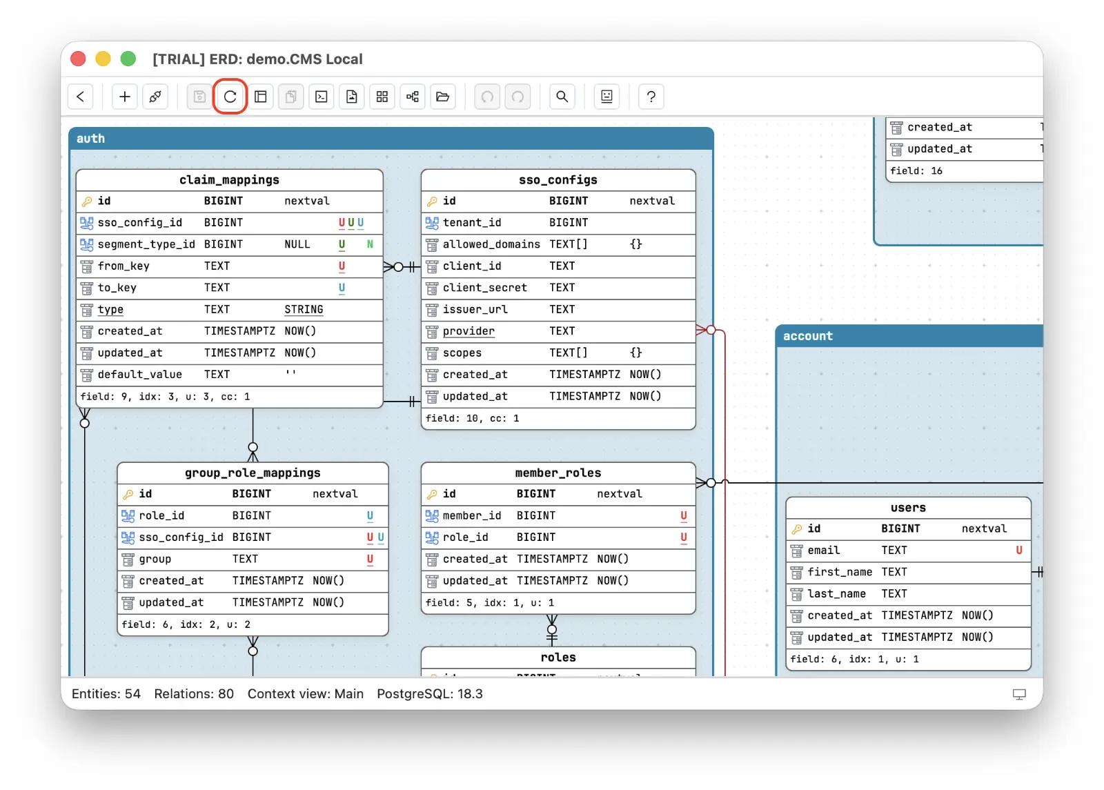Select role_id row in group_role_mappings
The width and height of the screenshot is (1104, 790).
253,516
